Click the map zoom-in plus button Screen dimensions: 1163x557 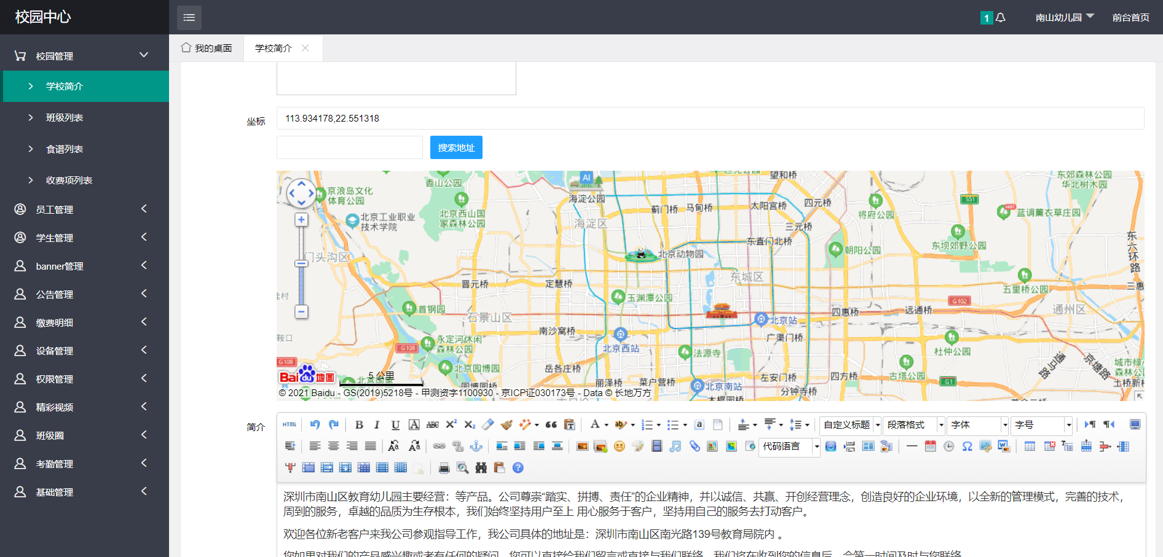[x=301, y=220]
